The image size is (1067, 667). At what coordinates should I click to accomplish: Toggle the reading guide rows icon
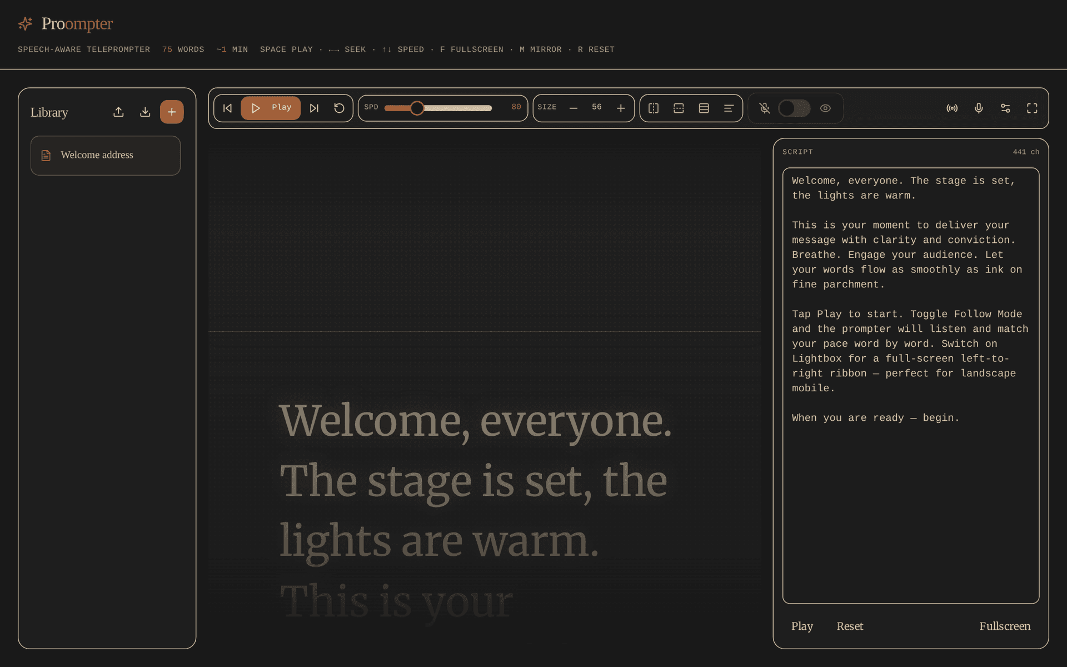pyautogui.click(x=704, y=108)
